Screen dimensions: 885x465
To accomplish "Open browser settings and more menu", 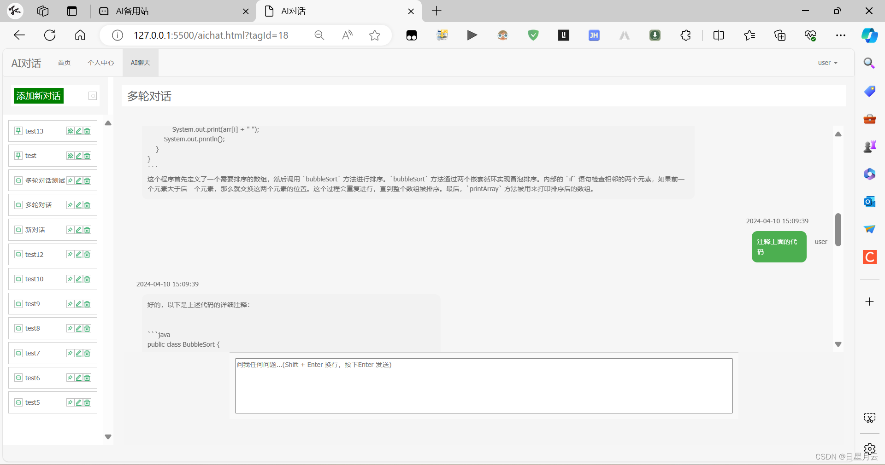I will pyautogui.click(x=841, y=35).
